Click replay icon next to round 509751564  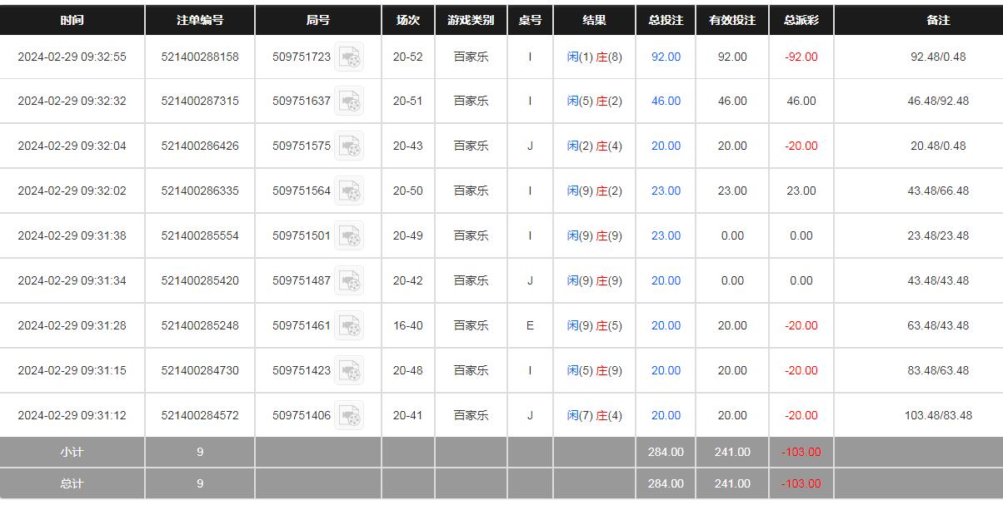pos(349,191)
